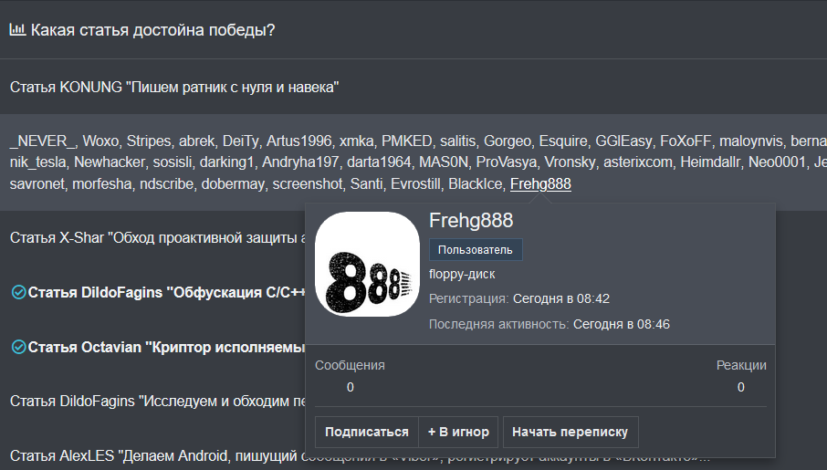Image resolution: width=827 pixels, height=470 pixels.
Task: Click the poll chart icon in the heading
Action: (x=17, y=30)
